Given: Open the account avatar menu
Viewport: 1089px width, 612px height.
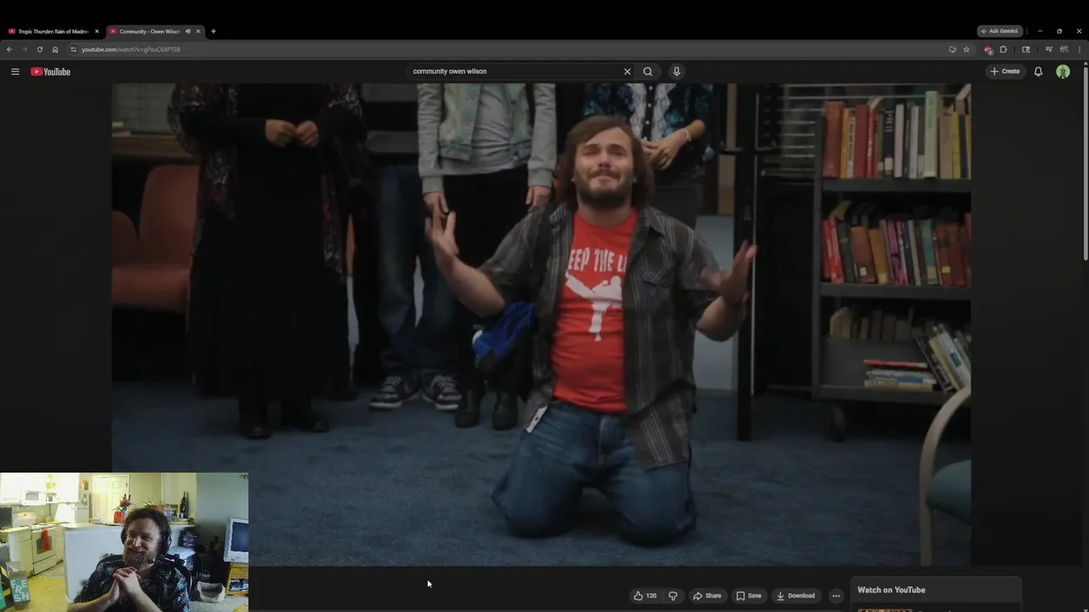Looking at the screenshot, I should (1063, 71).
